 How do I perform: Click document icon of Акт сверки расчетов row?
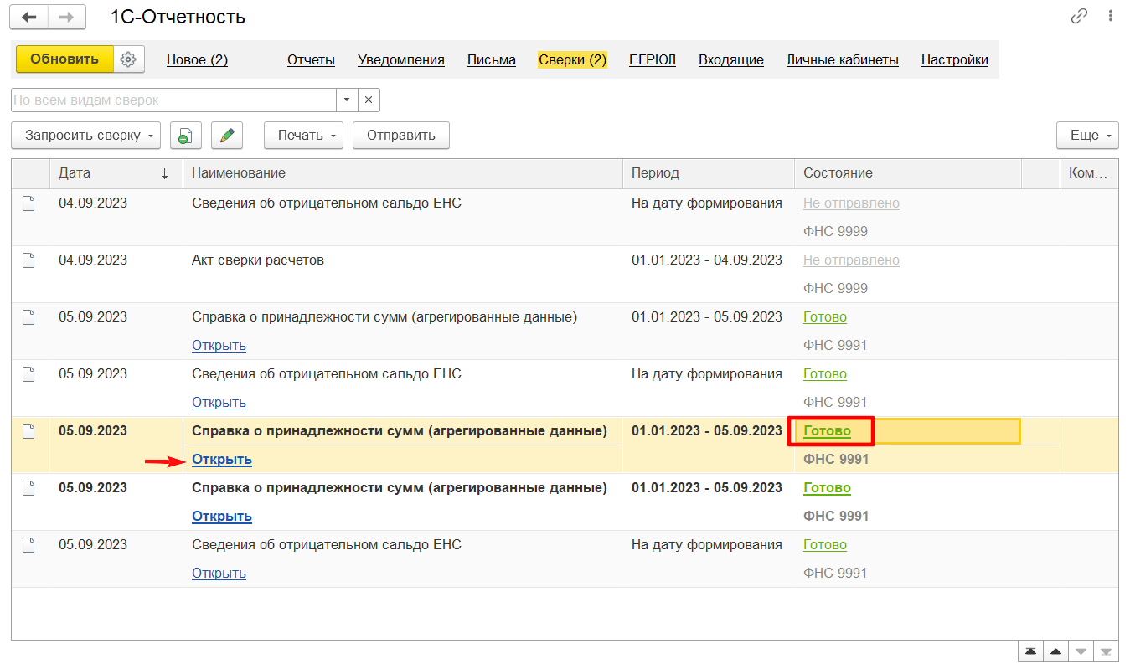(28, 260)
